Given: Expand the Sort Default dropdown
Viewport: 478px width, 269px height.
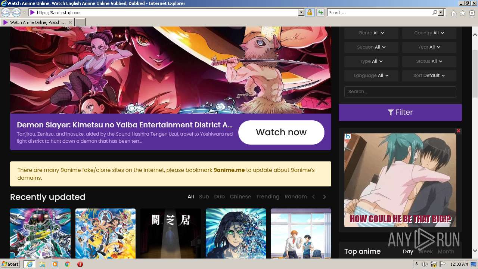Looking at the screenshot, I should tap(429, 75).
